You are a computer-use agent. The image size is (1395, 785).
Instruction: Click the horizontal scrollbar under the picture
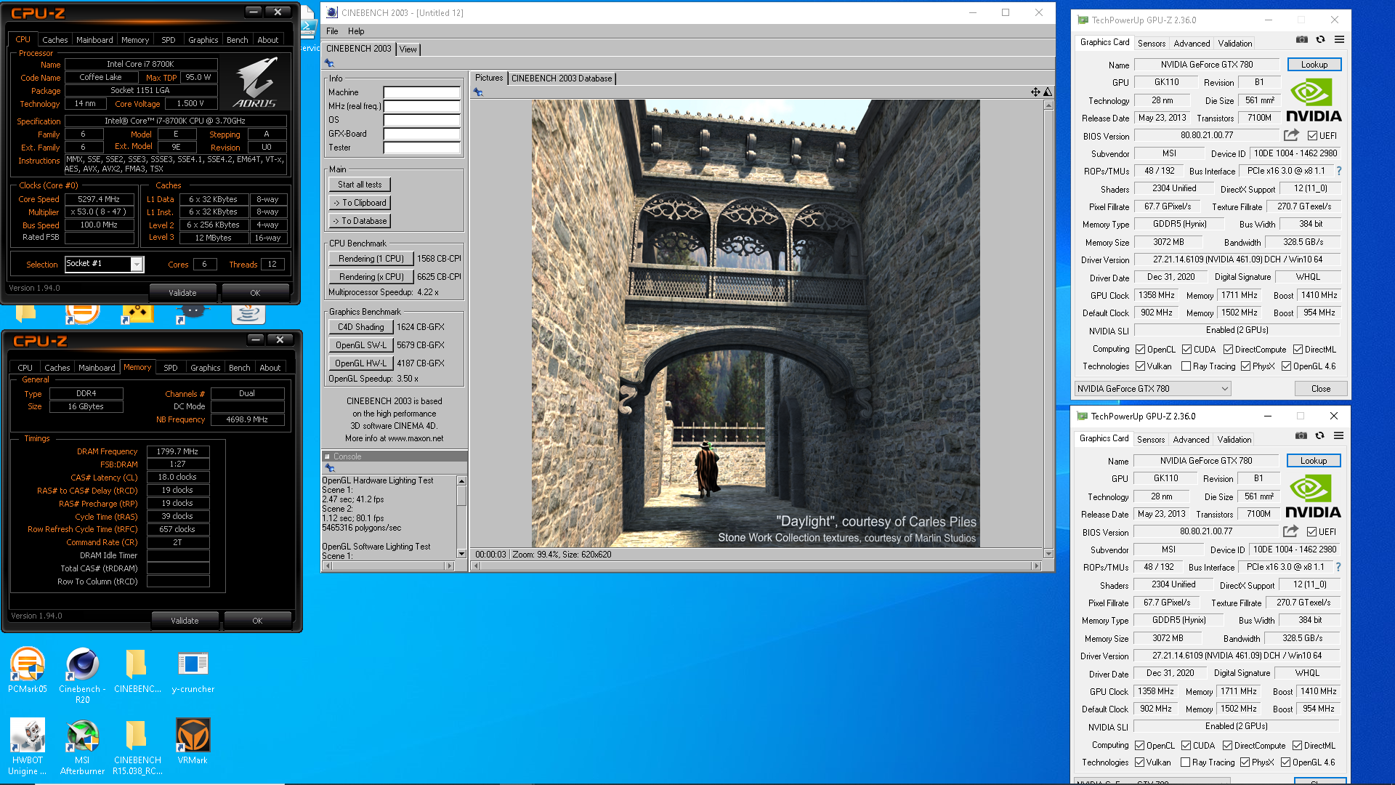click(x=756, y=565)
